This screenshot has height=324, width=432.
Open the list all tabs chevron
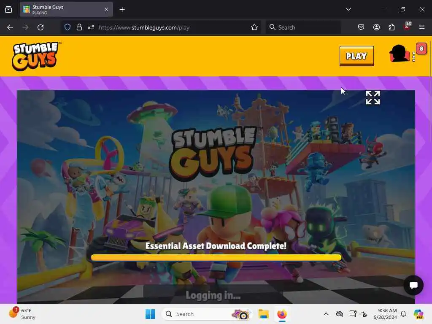(x=348, y=9)
